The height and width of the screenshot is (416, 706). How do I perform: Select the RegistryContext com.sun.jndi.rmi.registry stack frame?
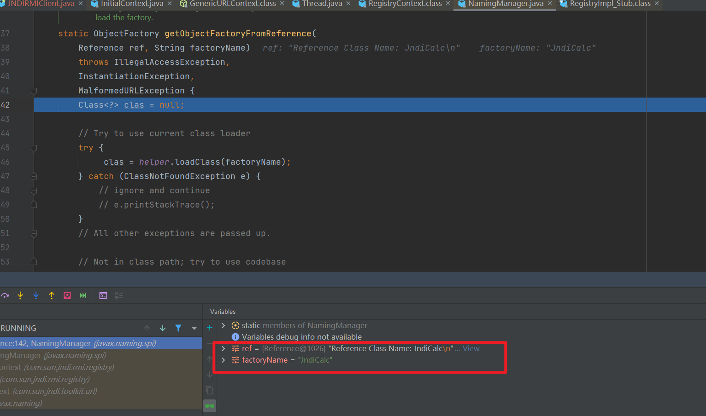pos(55,367)
